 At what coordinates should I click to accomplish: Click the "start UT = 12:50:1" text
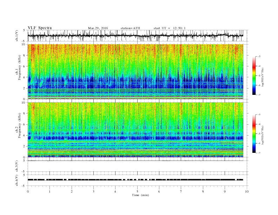point(170,28)
